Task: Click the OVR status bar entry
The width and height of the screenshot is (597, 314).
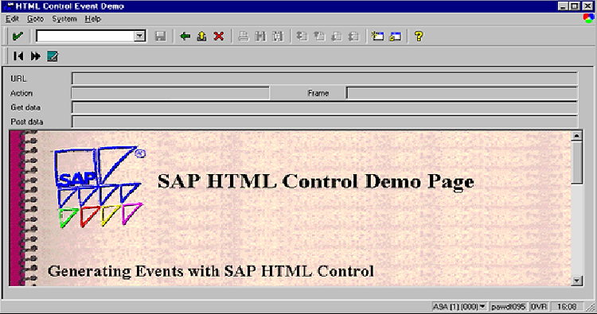Action: pos(539,306)
